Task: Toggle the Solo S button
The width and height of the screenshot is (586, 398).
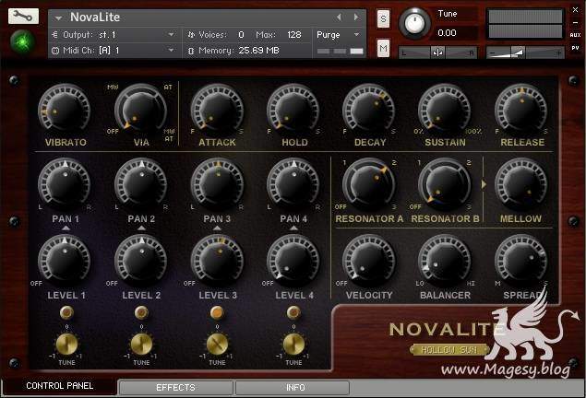Action: [383, 18]
